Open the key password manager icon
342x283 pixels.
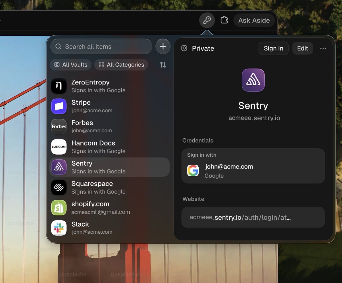[207, 20]
